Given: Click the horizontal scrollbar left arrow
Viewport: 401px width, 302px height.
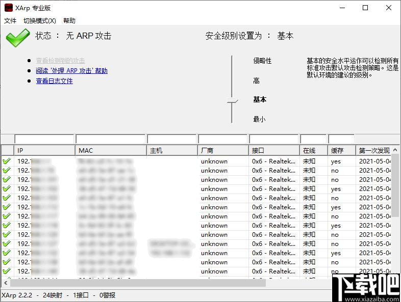Looking at the screenshot, I should coord(6,283).
